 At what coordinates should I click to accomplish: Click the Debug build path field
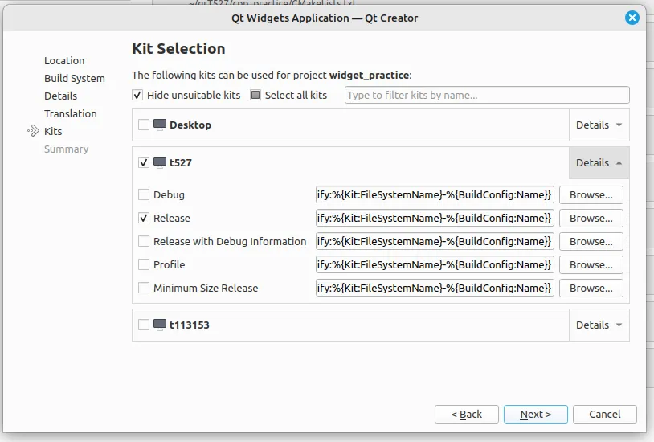[435, 195]
